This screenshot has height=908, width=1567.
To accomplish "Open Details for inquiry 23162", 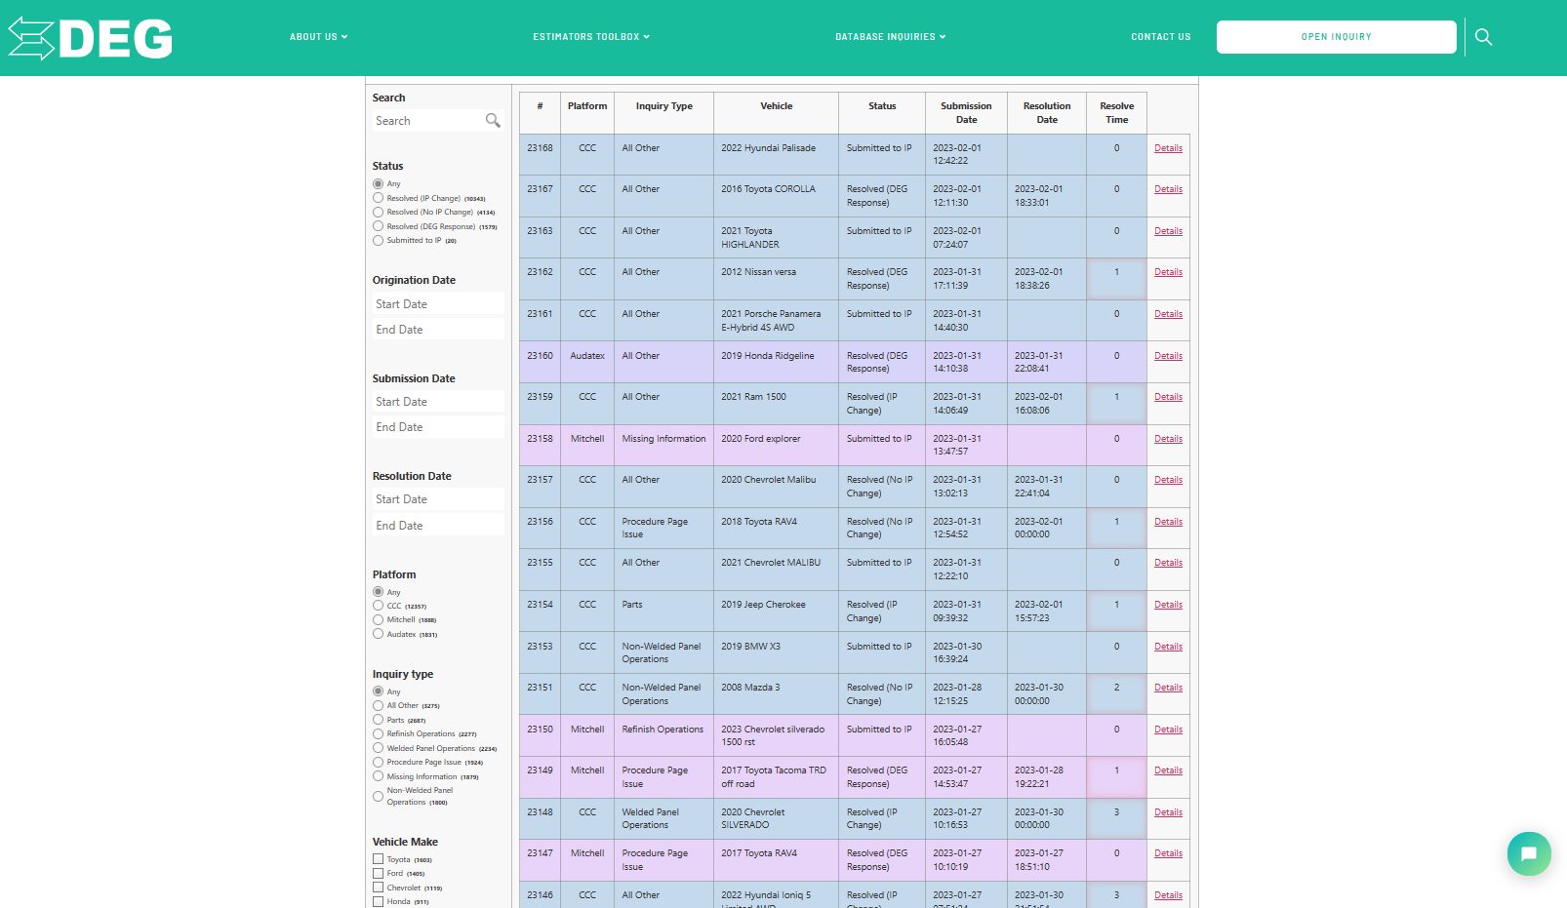I will click(1168, 272).
